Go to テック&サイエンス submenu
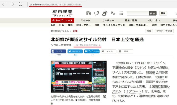This screenshot has height=105, width=177. pos(114,25)
